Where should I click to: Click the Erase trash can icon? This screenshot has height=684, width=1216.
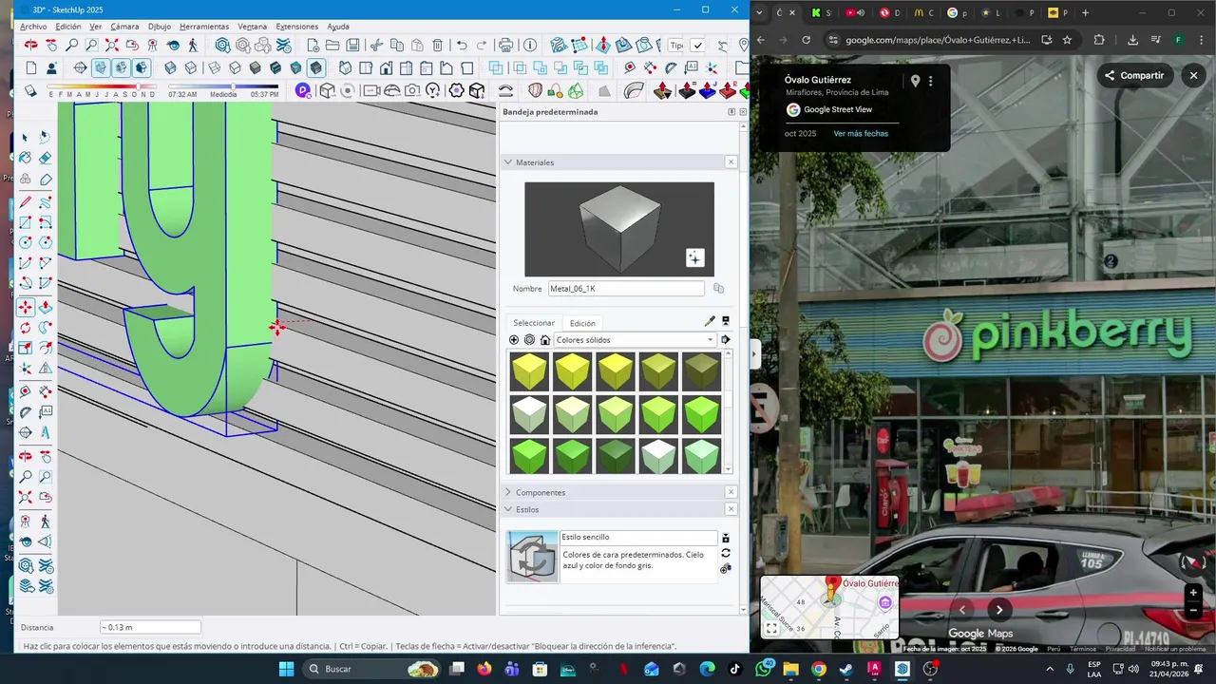point(437,45)
